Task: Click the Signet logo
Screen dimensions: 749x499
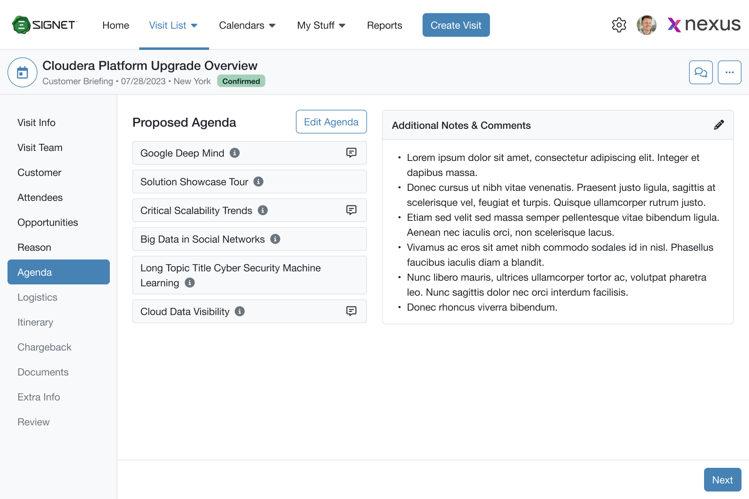Action: point(45,25)
